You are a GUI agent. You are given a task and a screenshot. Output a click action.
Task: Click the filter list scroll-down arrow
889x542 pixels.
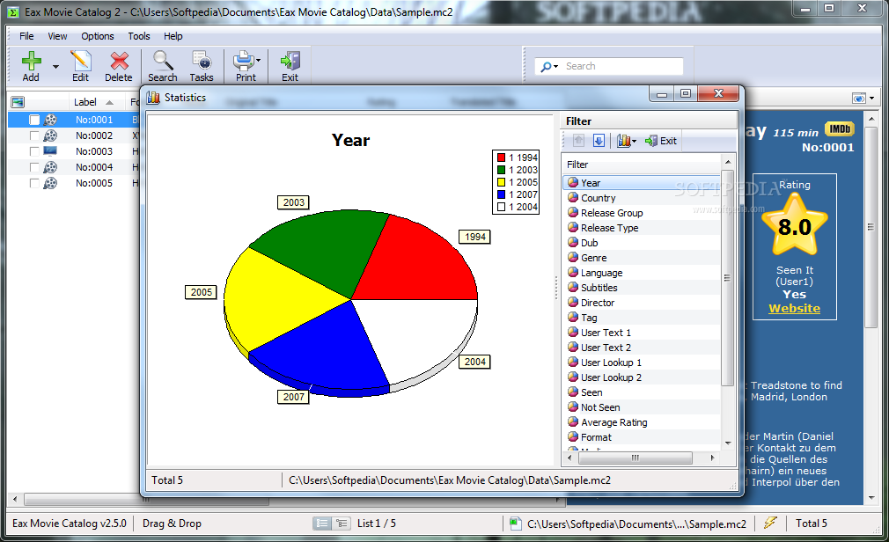point(728,443)
